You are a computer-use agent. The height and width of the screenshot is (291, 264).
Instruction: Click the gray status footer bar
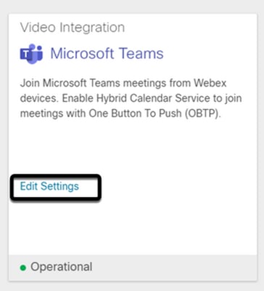[133, 268]
